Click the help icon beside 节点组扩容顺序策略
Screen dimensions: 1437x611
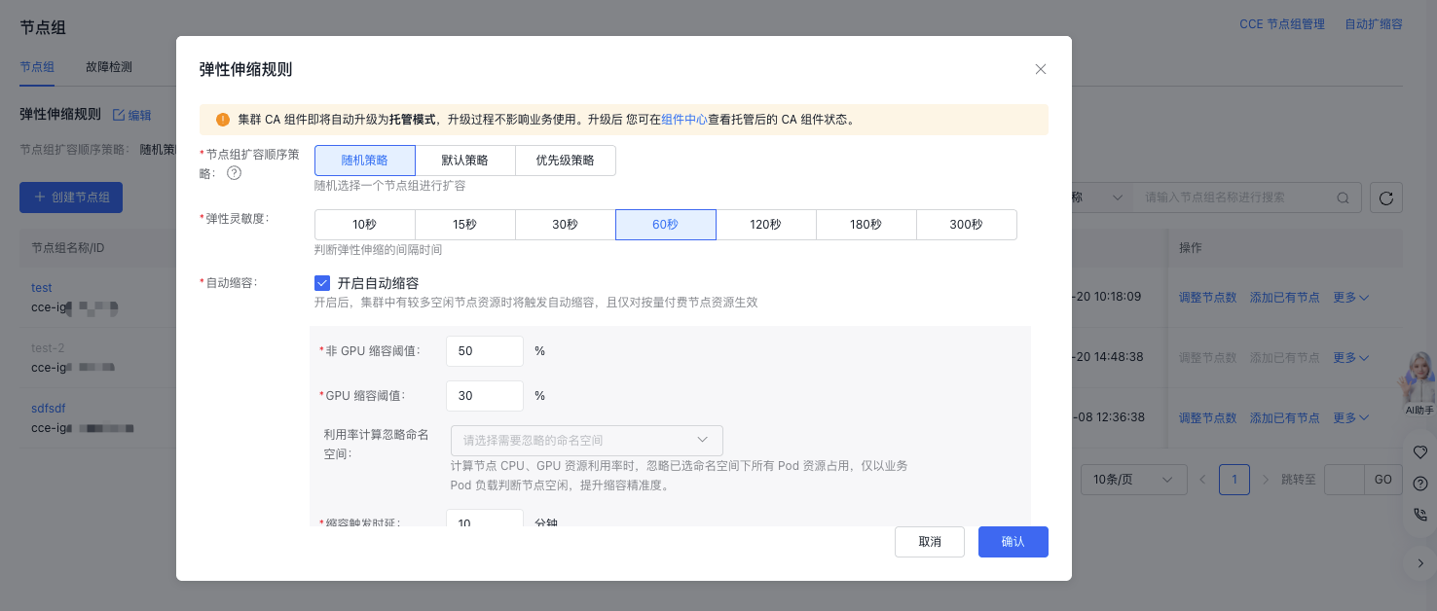coord(234,173)
